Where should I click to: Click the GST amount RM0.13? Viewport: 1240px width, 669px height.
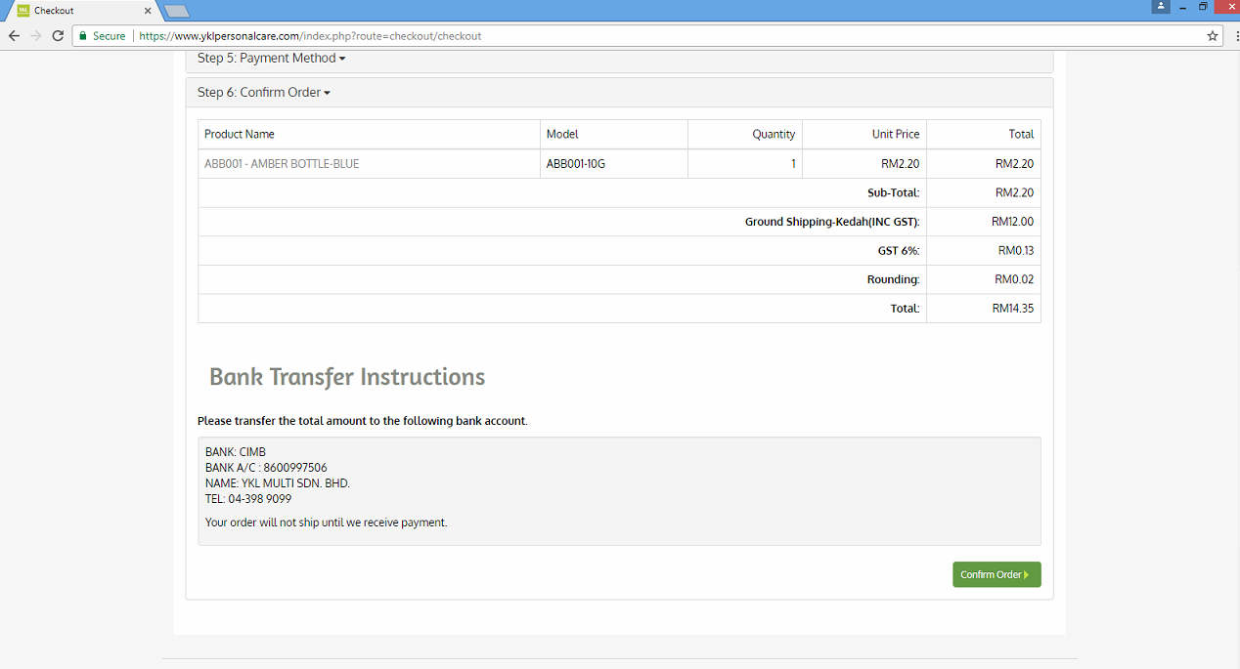coord(1016,251)
